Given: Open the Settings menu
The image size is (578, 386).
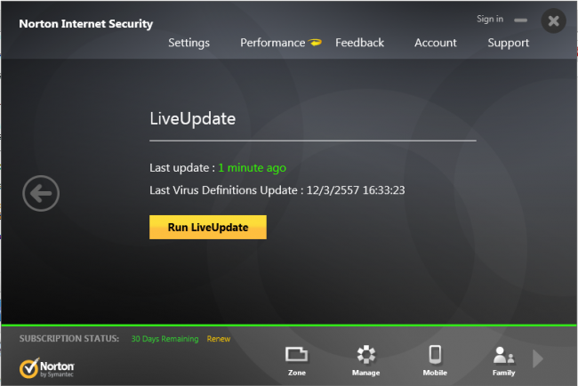Looking at the screenshot, I should [x=189, y=43].
